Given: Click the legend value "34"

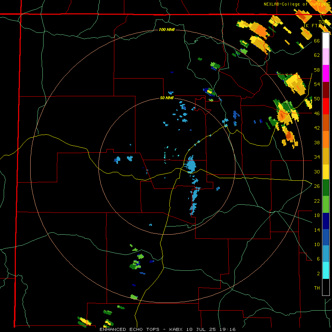Looking at the screenshot, I should coord(317,157).
